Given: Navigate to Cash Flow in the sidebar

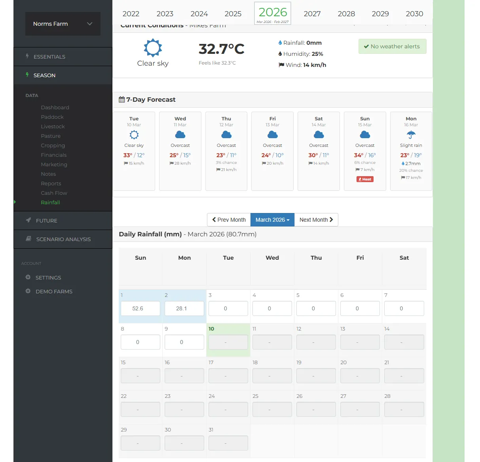Looking at the screenshot, I should click(x=54, y=193).
